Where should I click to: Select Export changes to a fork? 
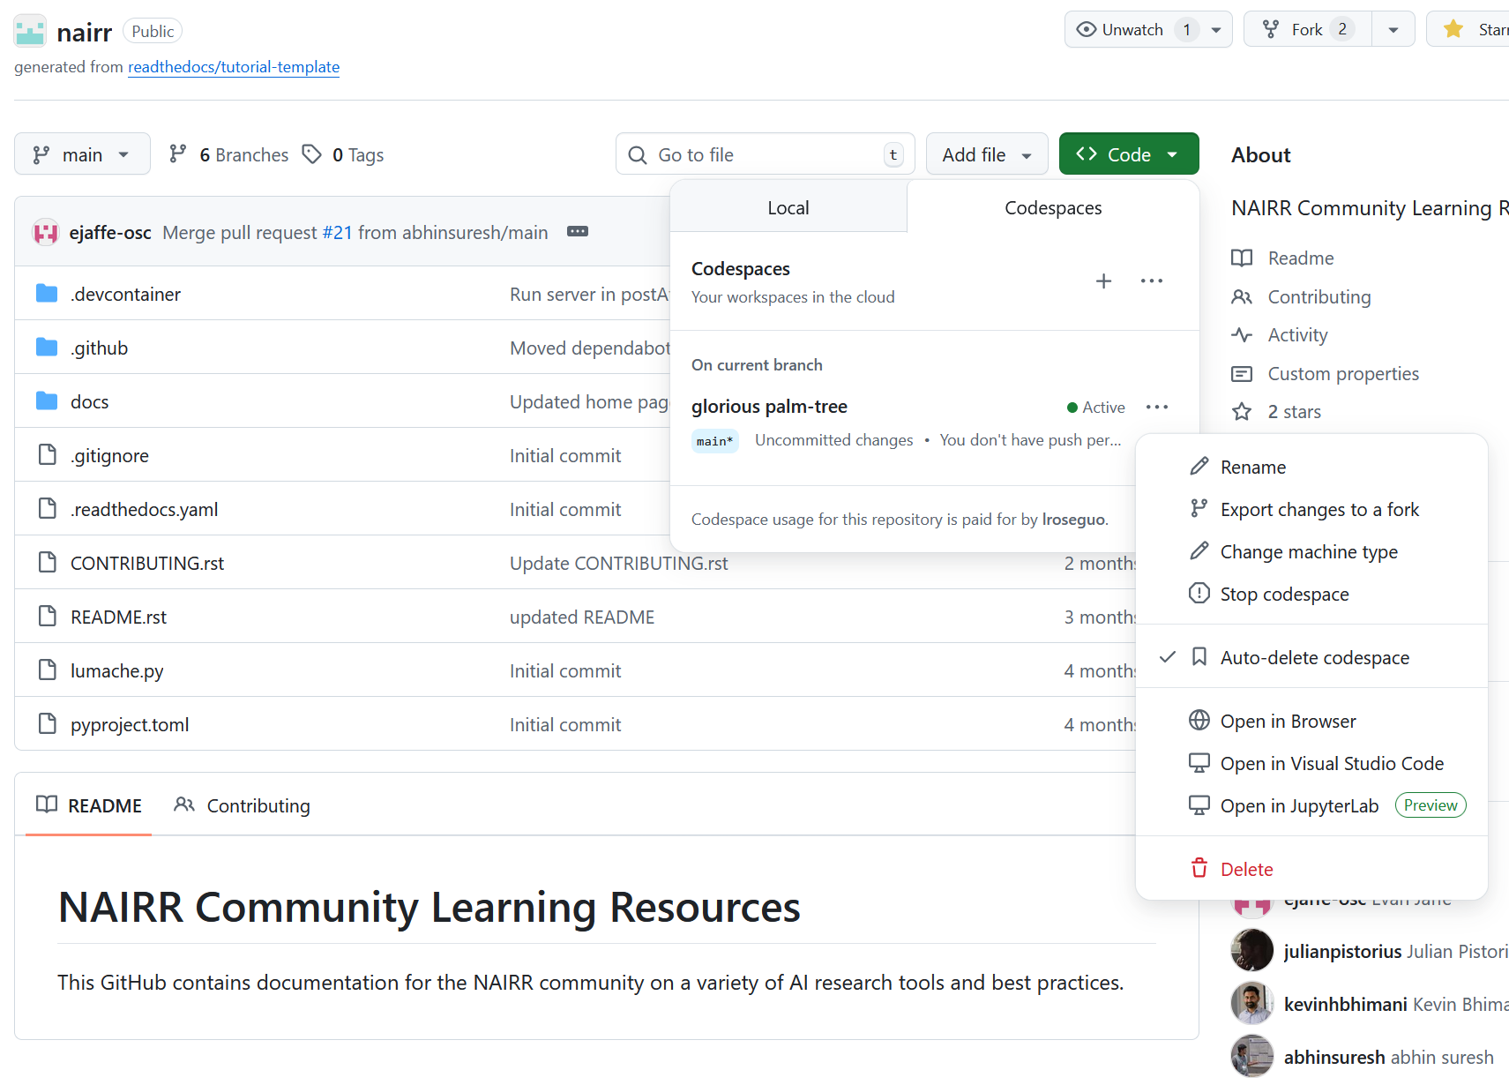[1311, 509]
